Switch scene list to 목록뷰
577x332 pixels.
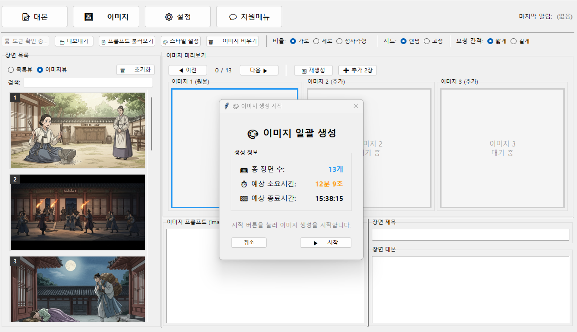[x=11, y=70]
